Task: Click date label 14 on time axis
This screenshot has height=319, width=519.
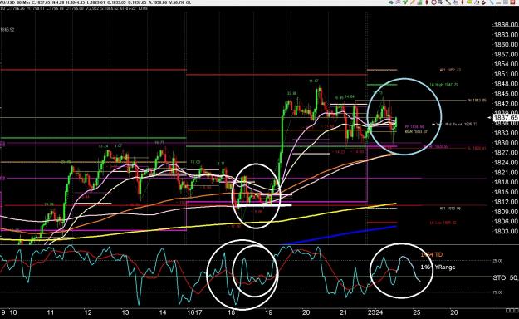Action: click(163, 312)
